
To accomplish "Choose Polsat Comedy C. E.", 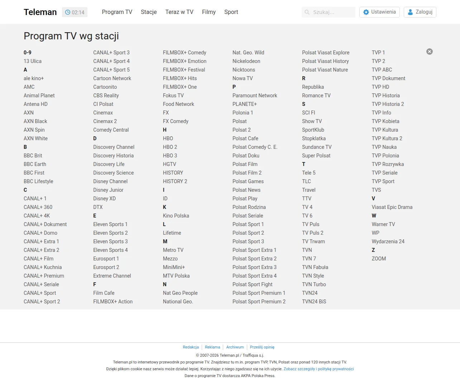I will coord(255,147).
